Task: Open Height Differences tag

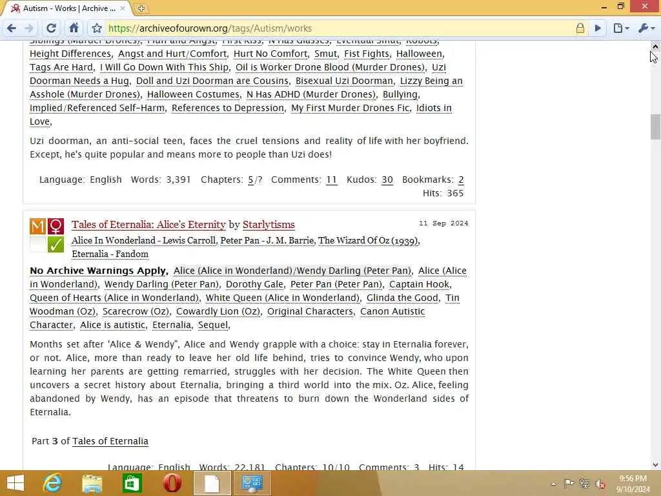Action: coord(70,54)
